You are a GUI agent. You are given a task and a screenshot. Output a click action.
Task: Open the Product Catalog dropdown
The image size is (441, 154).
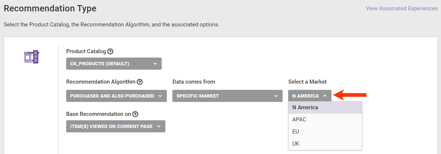(114, 64)
